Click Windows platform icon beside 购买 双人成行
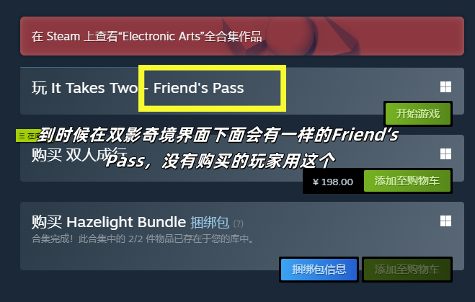The height and width of the screenshot is (302, 475). click(445, 154)
